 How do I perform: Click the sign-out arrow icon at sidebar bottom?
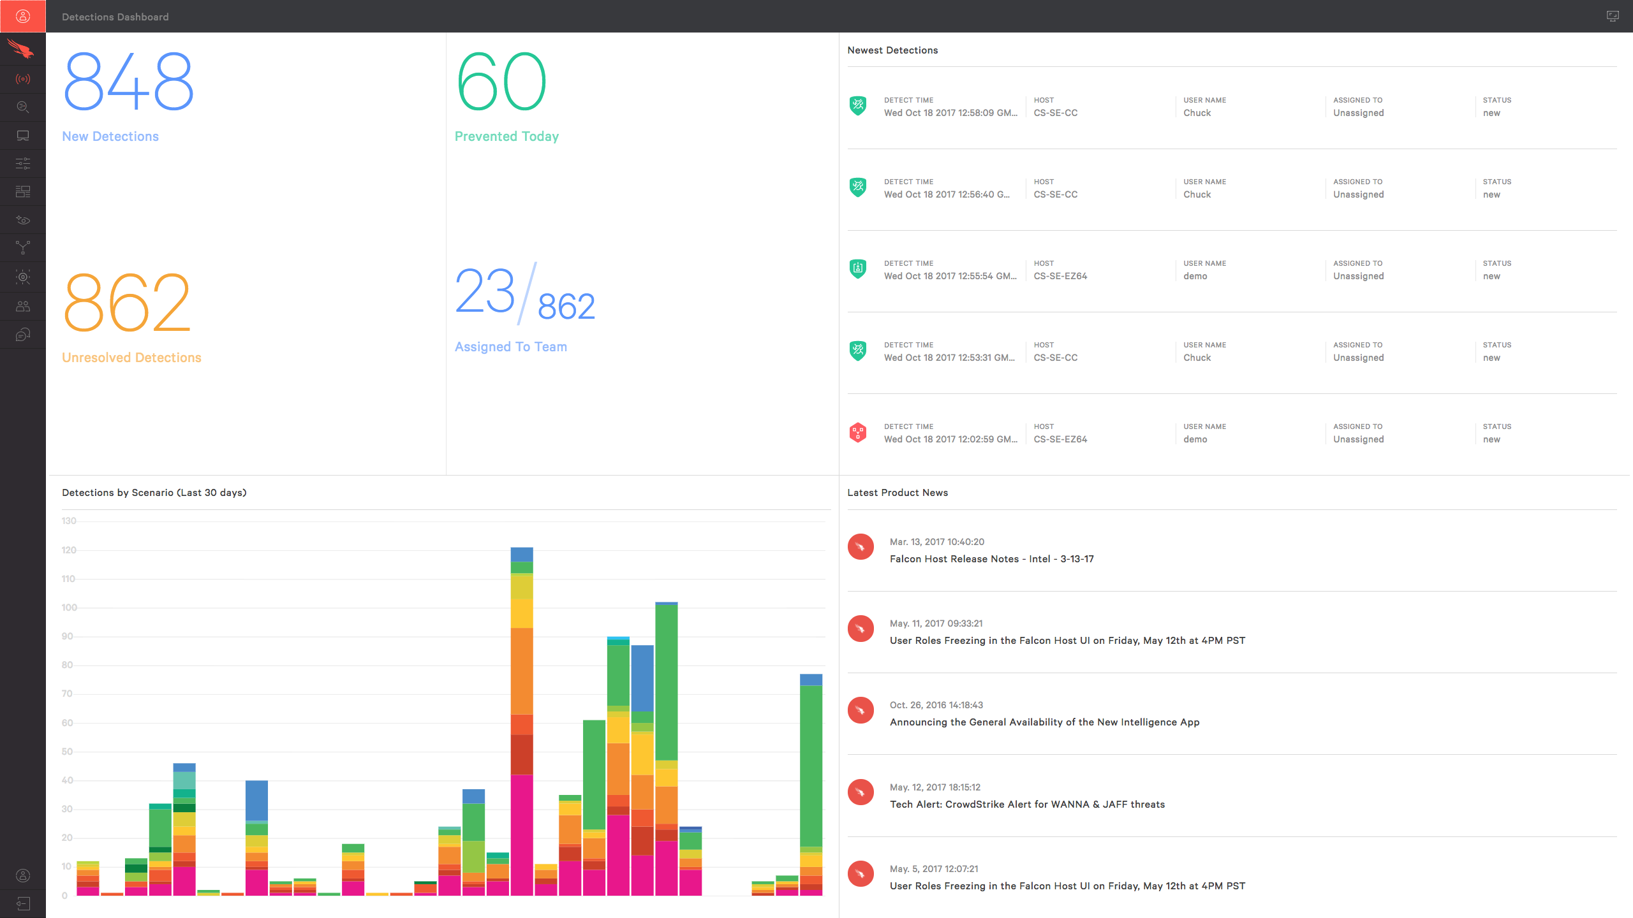coord(23,904)
